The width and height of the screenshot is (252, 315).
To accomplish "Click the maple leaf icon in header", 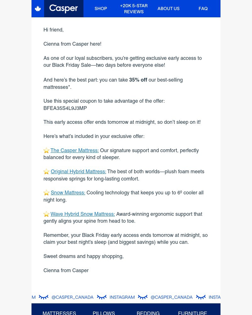I will (x=38, y=9).
